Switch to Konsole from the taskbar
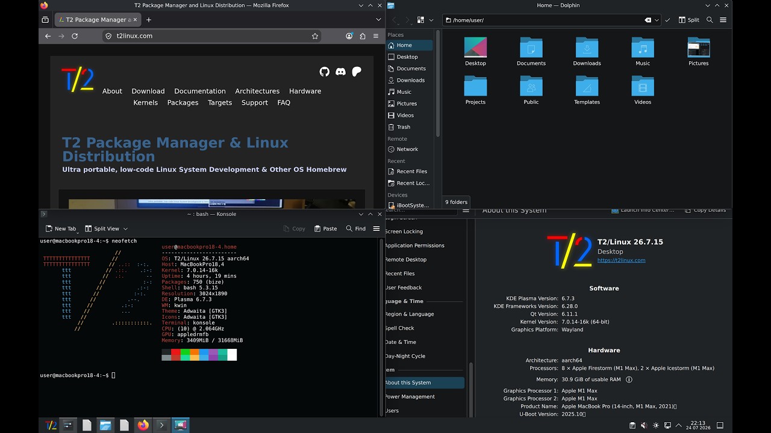The width and height of the screenshot is (771, 433). click(x=161, y=425)
